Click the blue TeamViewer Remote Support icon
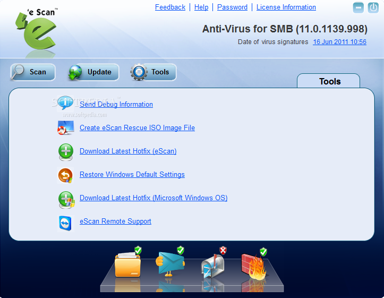This screenshot has width=384, height=298. (65, 223)
